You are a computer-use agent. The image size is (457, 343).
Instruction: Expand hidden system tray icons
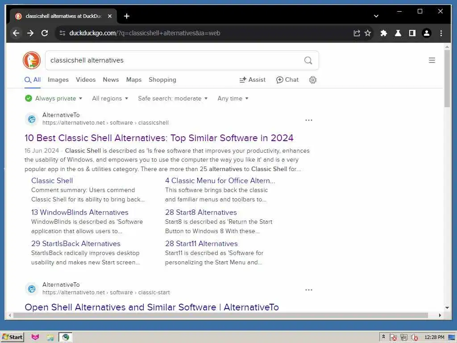coord(383,337)
